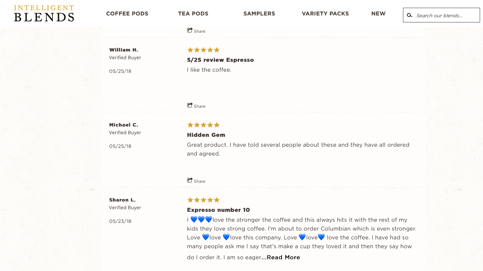The width and height of the screenshot is (483, 271).
Task: Click the search magnifier icon
Action: click(410, 15)
